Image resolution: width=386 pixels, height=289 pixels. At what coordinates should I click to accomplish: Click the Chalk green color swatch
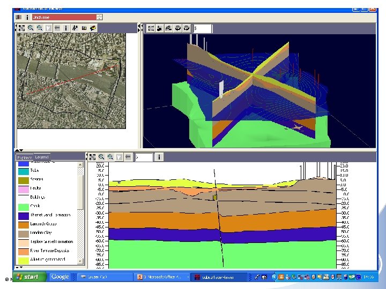pyautogui.click(x=22, y=206)
